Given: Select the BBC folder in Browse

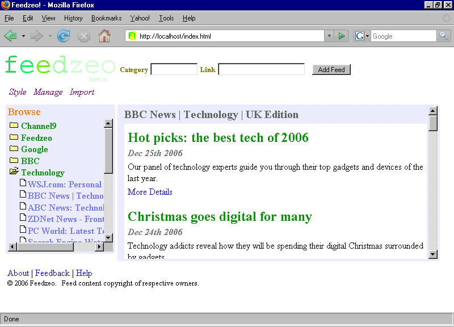Looking at the screenshot, I should pos(30,161).
